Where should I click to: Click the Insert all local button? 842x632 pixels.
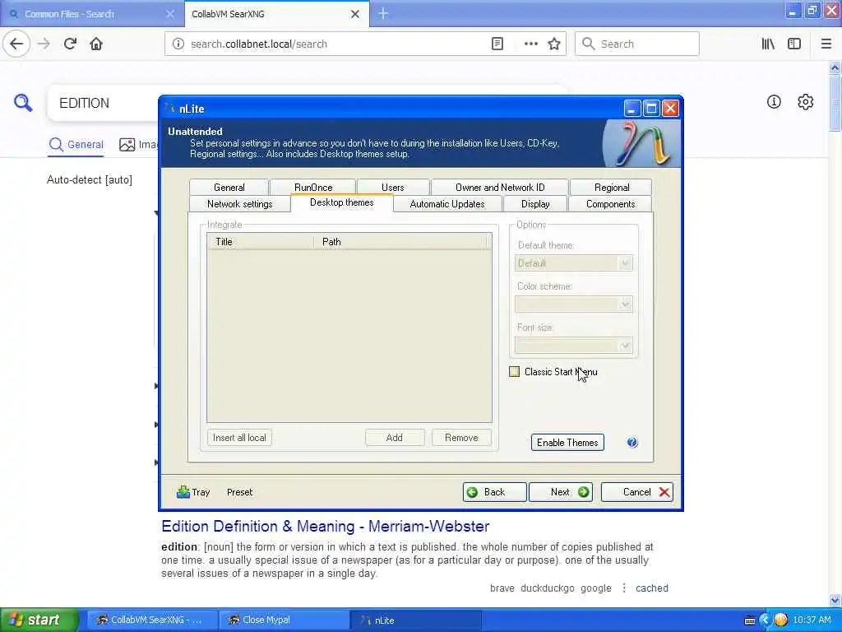pos(239,438)
